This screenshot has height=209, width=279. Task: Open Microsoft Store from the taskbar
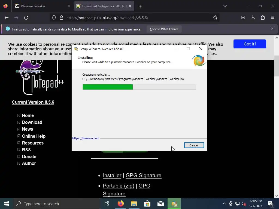(147, 204)
